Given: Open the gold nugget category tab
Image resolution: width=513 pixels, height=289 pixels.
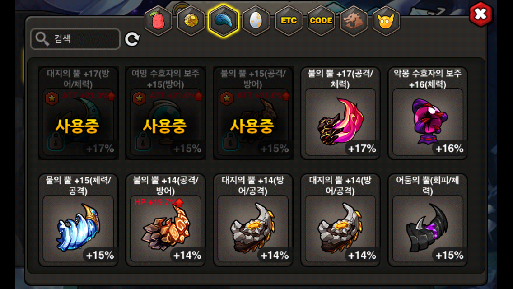Looking at the screenshot, I should pyautogui.click(x=191, y=21).
